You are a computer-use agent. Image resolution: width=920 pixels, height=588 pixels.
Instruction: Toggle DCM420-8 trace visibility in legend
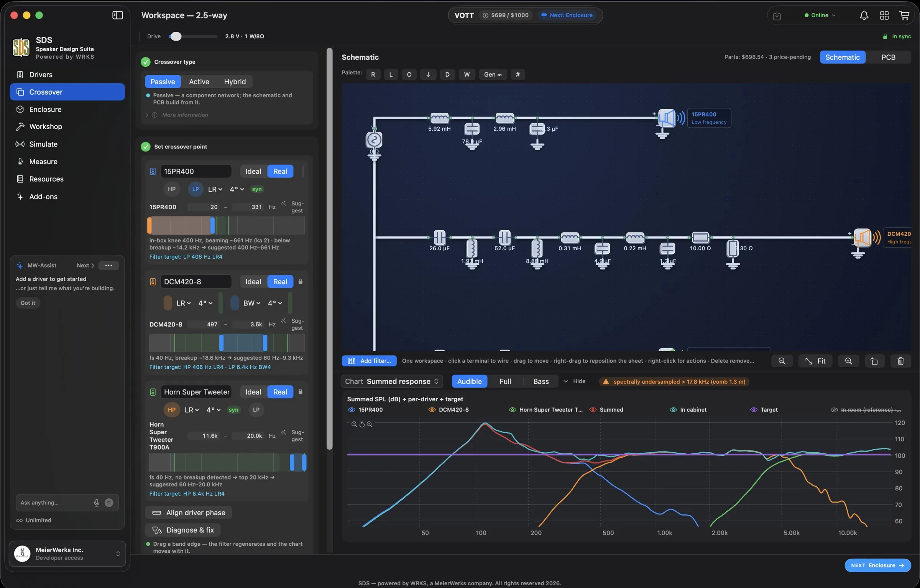pos(432,410)
